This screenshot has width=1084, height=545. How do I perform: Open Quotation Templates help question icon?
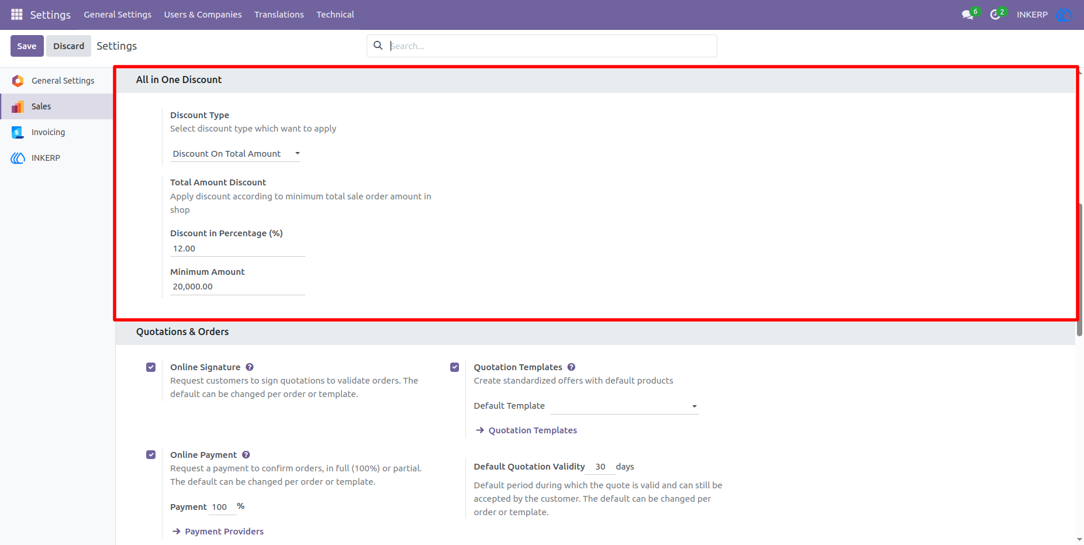tap(571, 367)
